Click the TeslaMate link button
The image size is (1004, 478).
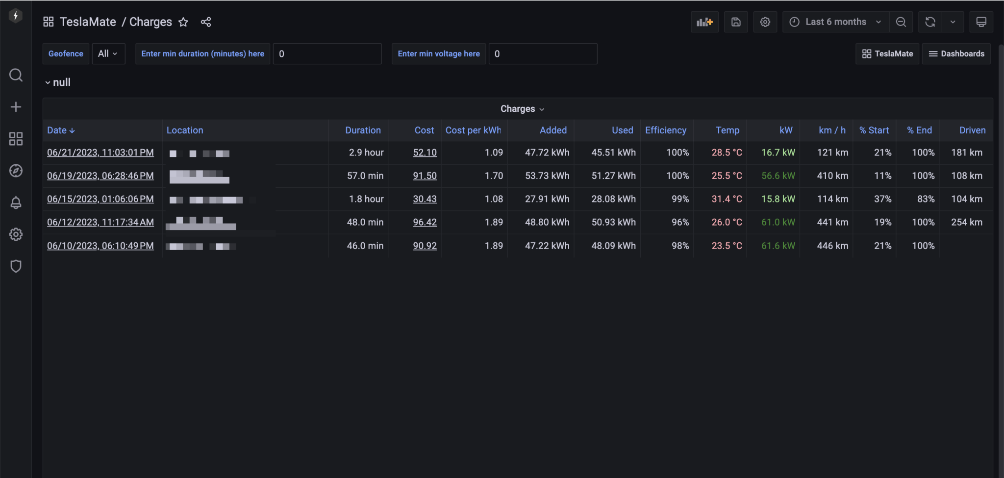[887, 54]
